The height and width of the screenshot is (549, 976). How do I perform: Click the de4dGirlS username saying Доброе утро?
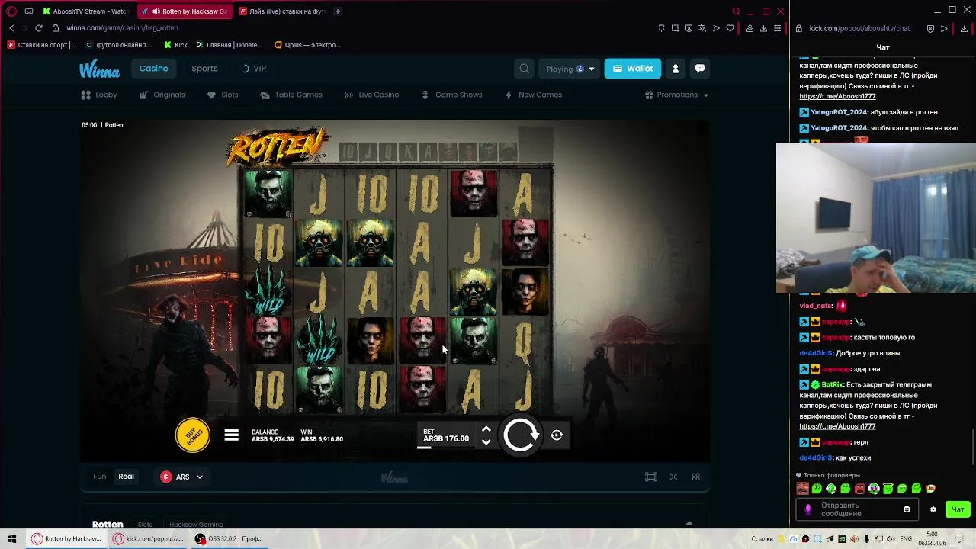tap(816, 353)
